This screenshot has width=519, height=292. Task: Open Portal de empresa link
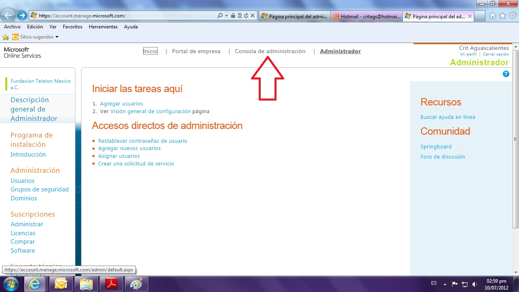click(196, 51)
